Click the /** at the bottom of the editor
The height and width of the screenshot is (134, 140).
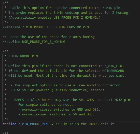coord(5,133)
